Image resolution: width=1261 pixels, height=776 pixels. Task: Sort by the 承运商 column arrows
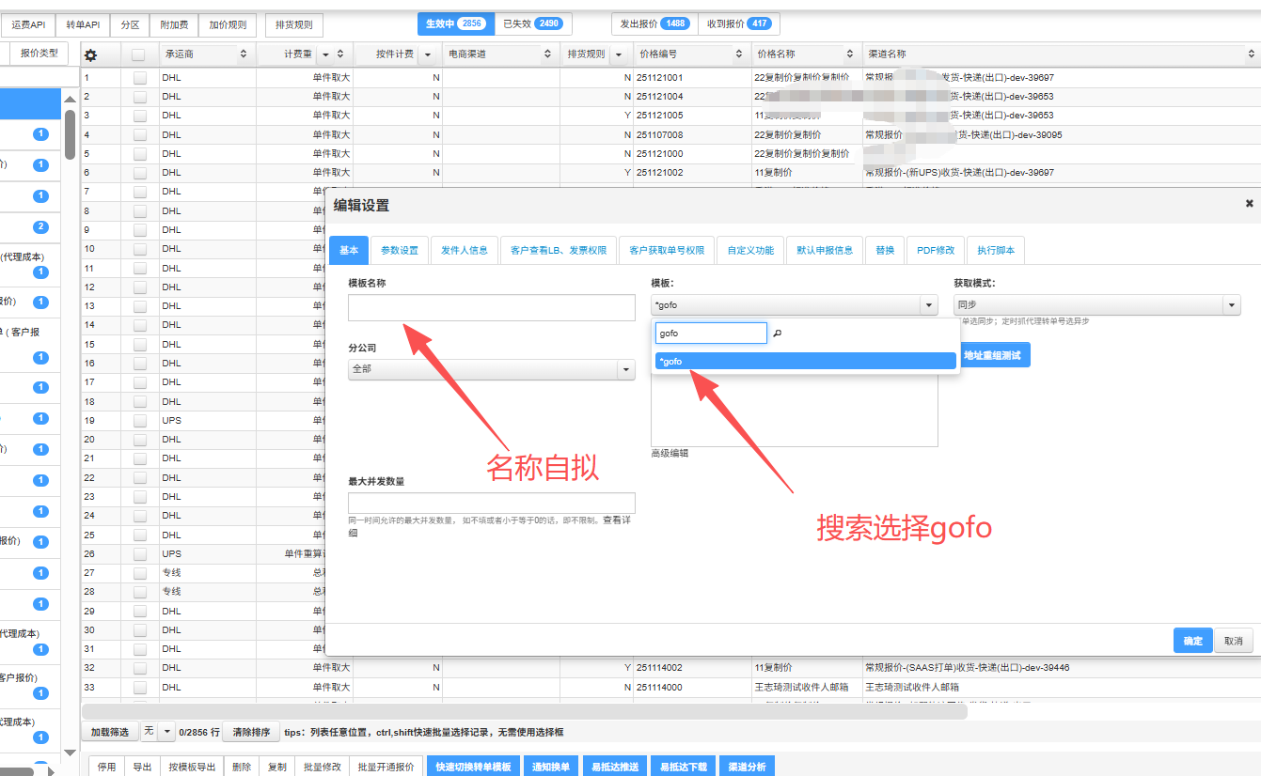(244, 54)
